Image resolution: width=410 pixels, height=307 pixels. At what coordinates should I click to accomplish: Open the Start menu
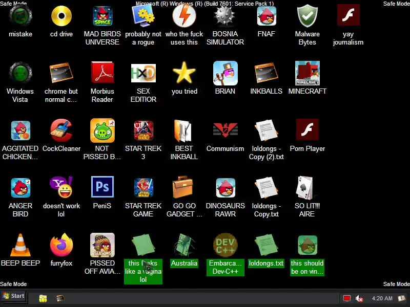14,296
